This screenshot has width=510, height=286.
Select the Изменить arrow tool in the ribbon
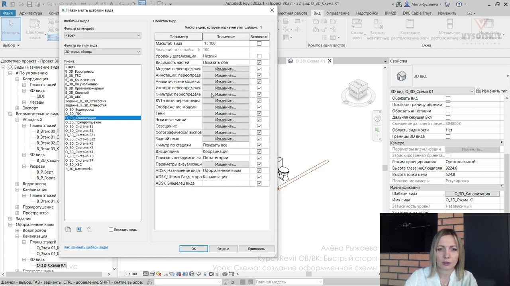pyautogui.click(x=11, y=29)
